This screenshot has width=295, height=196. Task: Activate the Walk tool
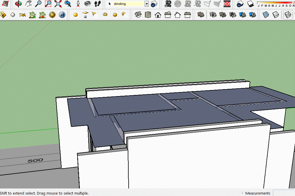click(x=97, y=4)
